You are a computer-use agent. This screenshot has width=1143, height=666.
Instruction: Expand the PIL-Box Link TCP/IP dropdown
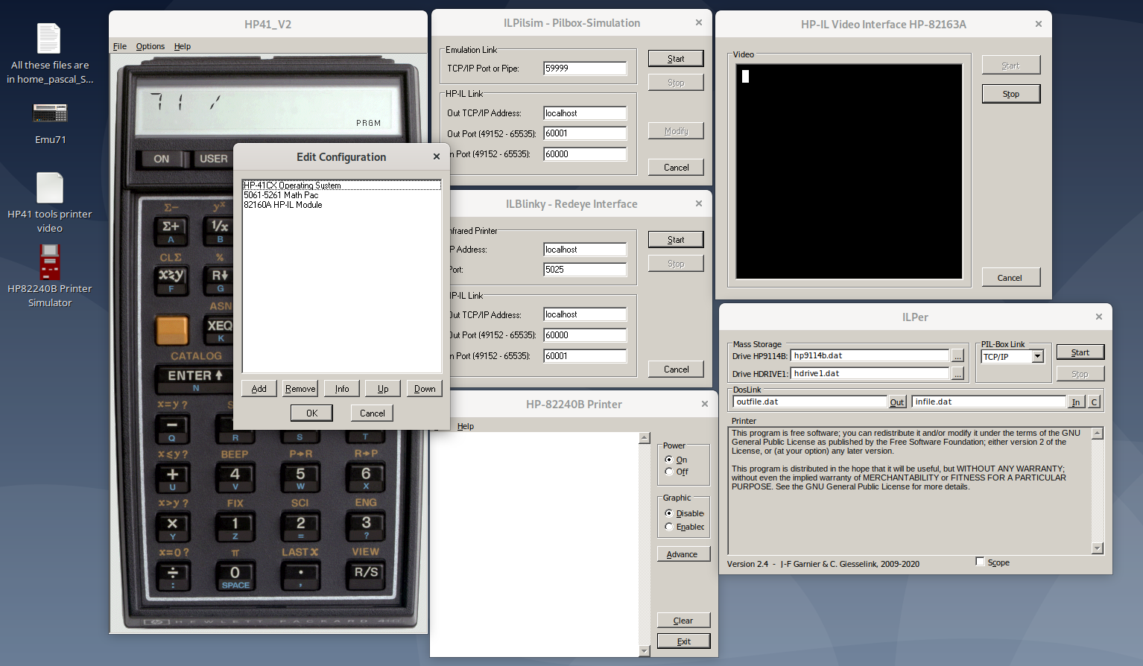click(1037, 357)
